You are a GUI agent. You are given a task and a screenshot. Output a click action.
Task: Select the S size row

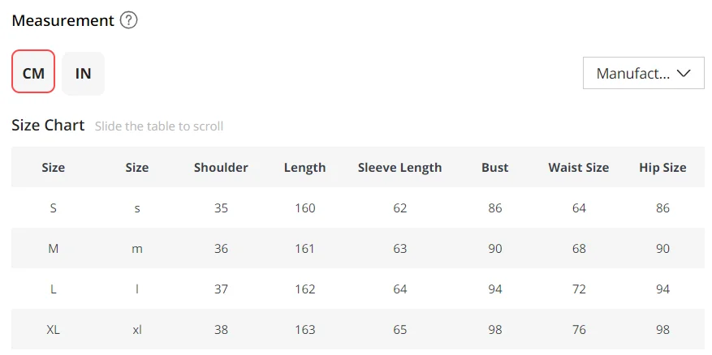tap(54, 208)
